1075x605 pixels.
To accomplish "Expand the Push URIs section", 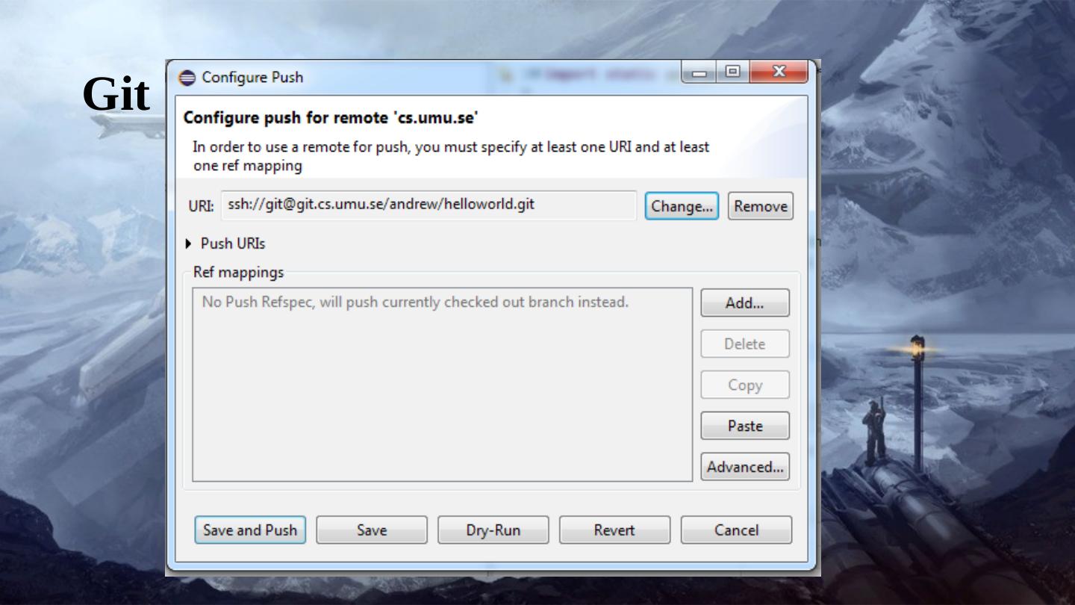I will [188, 243].
